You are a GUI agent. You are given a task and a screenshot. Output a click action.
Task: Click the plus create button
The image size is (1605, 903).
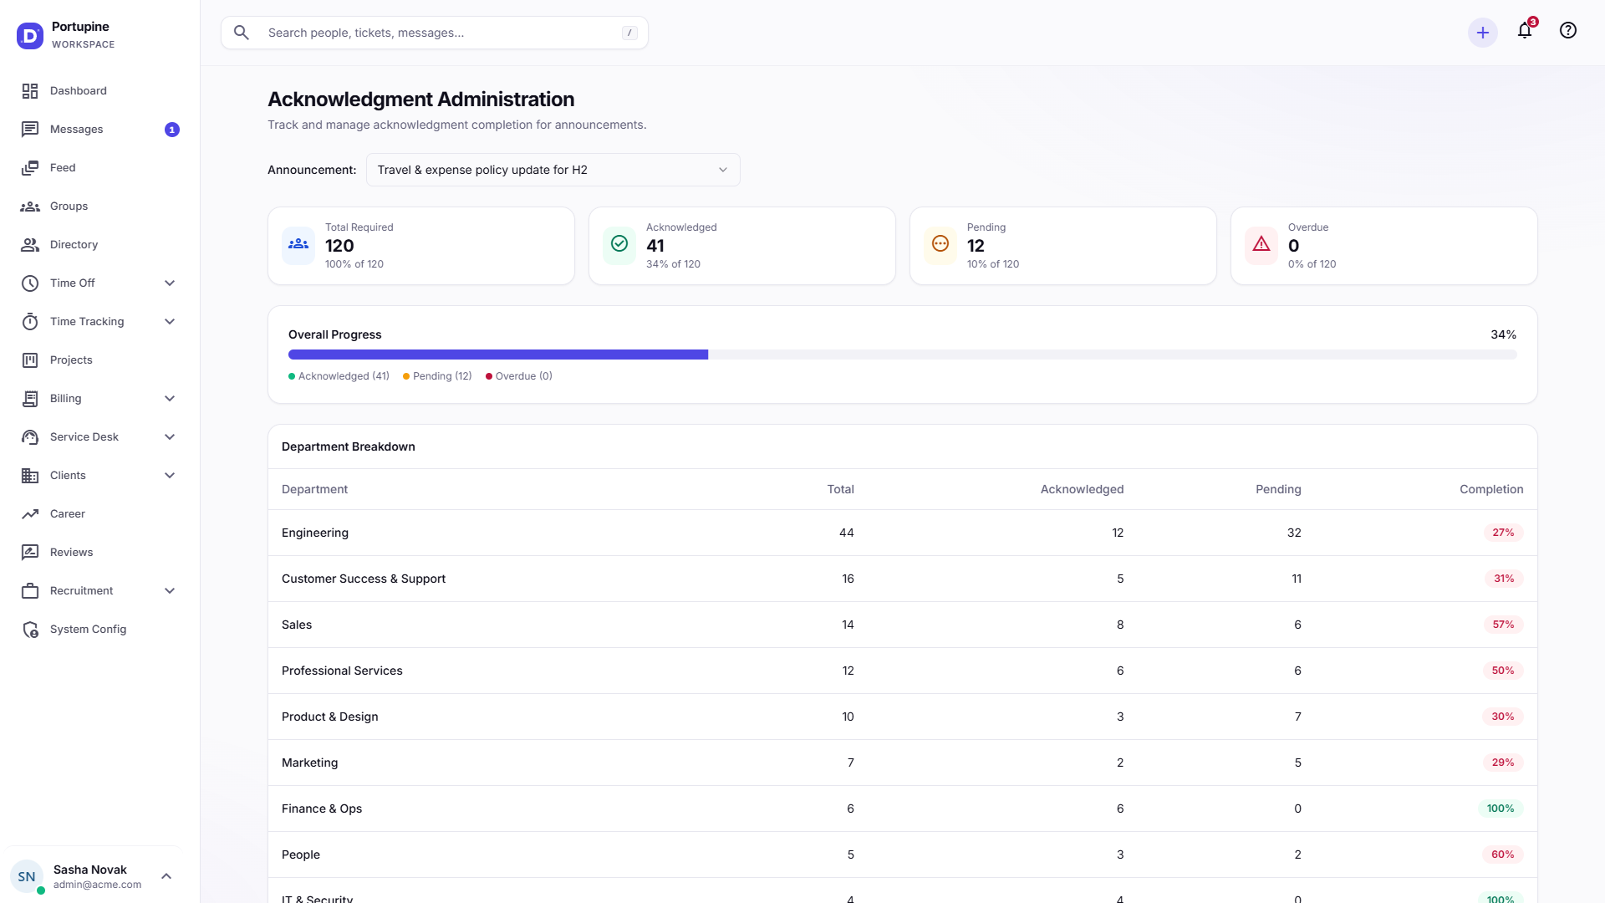(x=1483, y=33)
